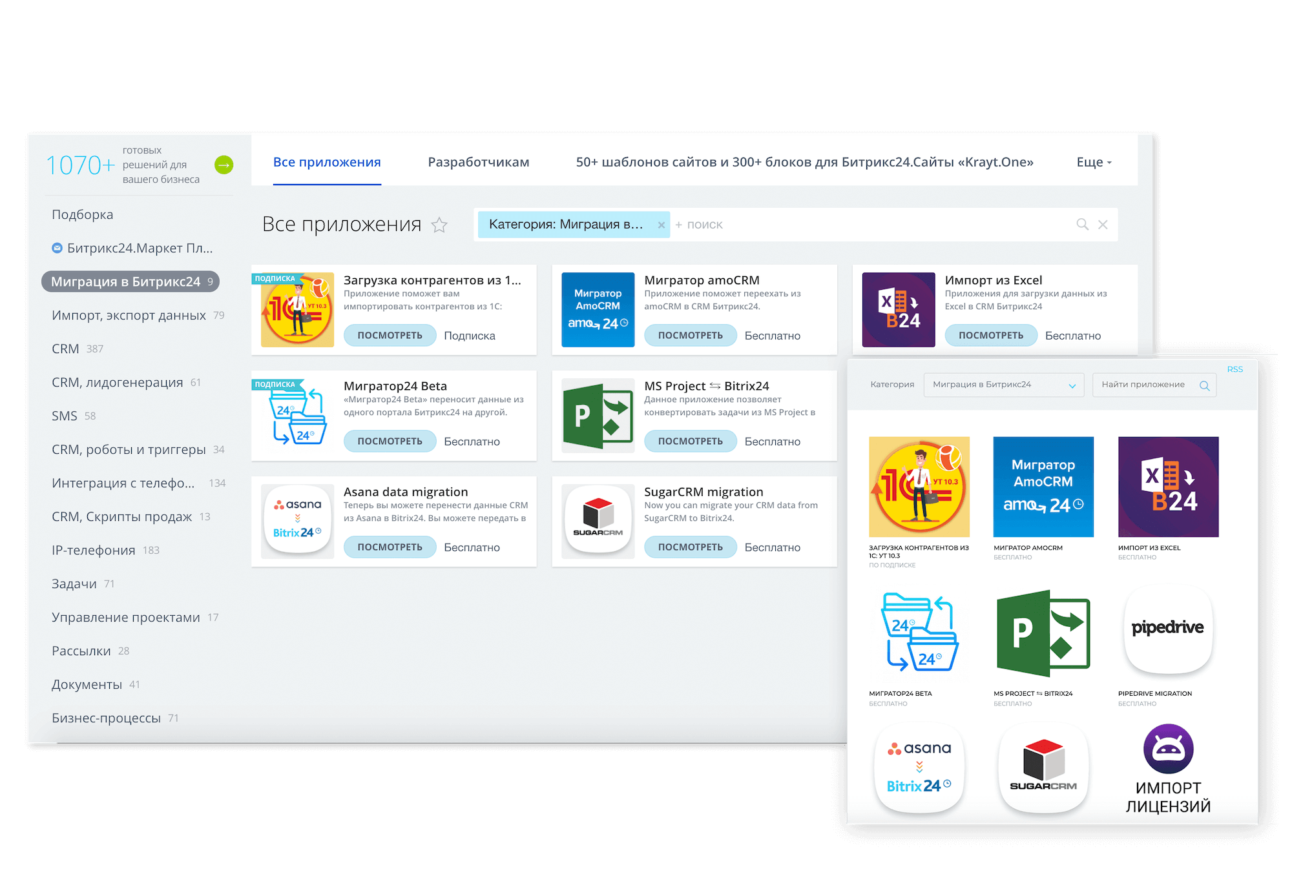This screenshot has width=1292, height=874.
Task: Select CRM, лидогенерация category
Action: (126, 382)
